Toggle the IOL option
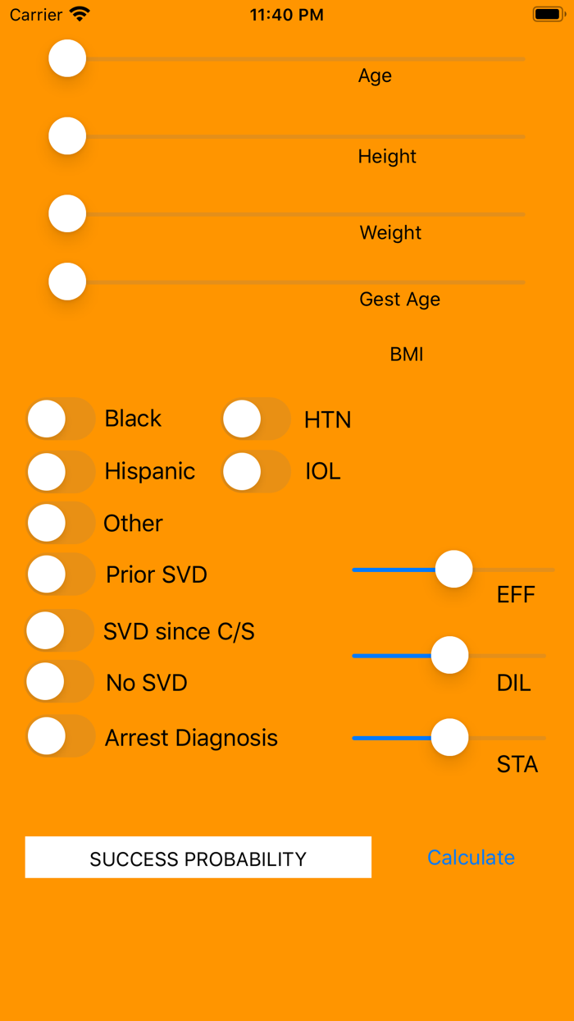Viewport: 574px width, 1021px height. click(x=256, y=472)
